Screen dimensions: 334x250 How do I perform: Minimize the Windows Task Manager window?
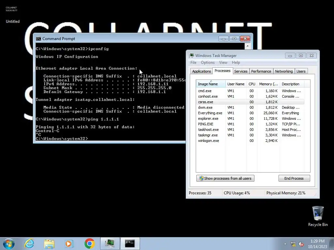(290, 56)
